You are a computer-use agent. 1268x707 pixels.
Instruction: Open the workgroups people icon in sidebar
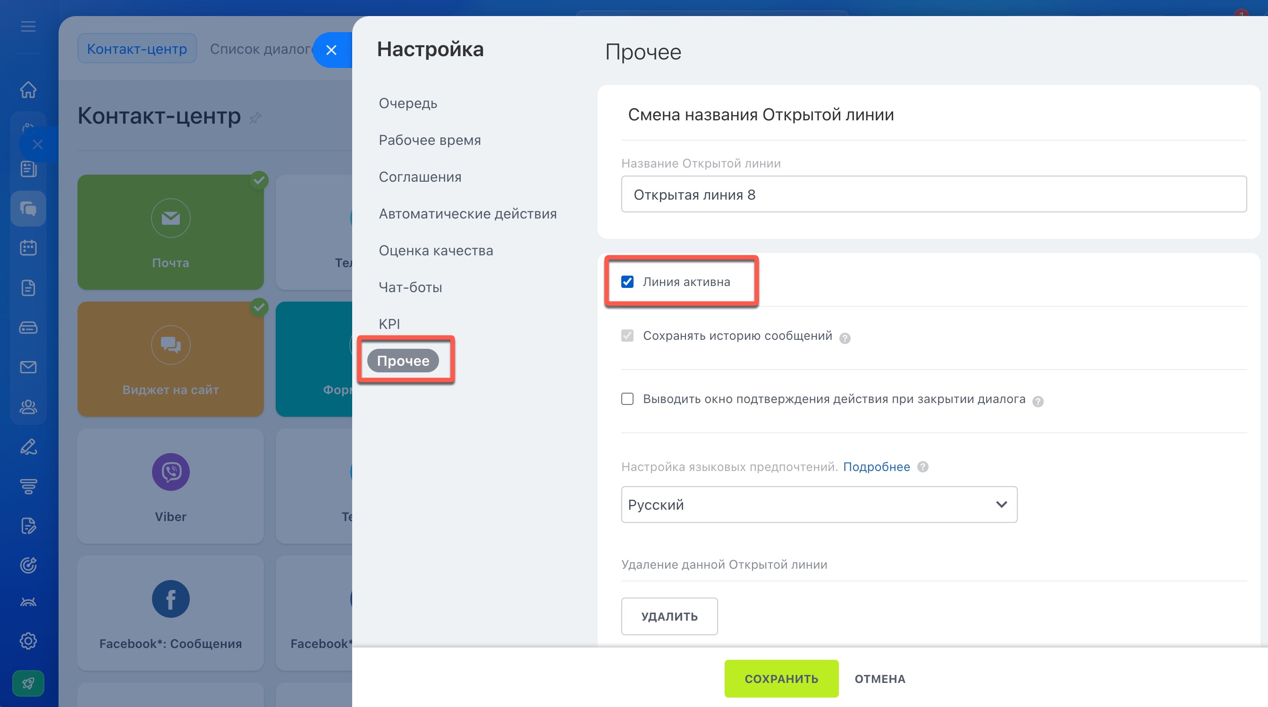(28, 407)
